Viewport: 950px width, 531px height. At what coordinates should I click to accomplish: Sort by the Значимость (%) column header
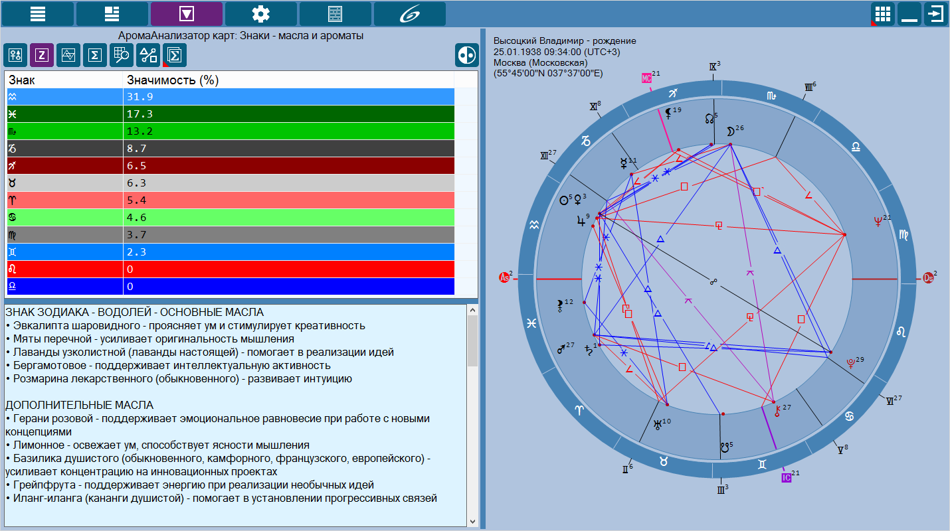[x=173, y=80]
